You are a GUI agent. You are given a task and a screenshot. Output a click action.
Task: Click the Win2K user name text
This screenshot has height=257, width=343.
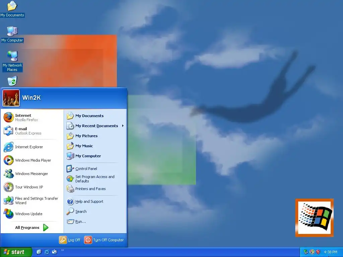31,98
